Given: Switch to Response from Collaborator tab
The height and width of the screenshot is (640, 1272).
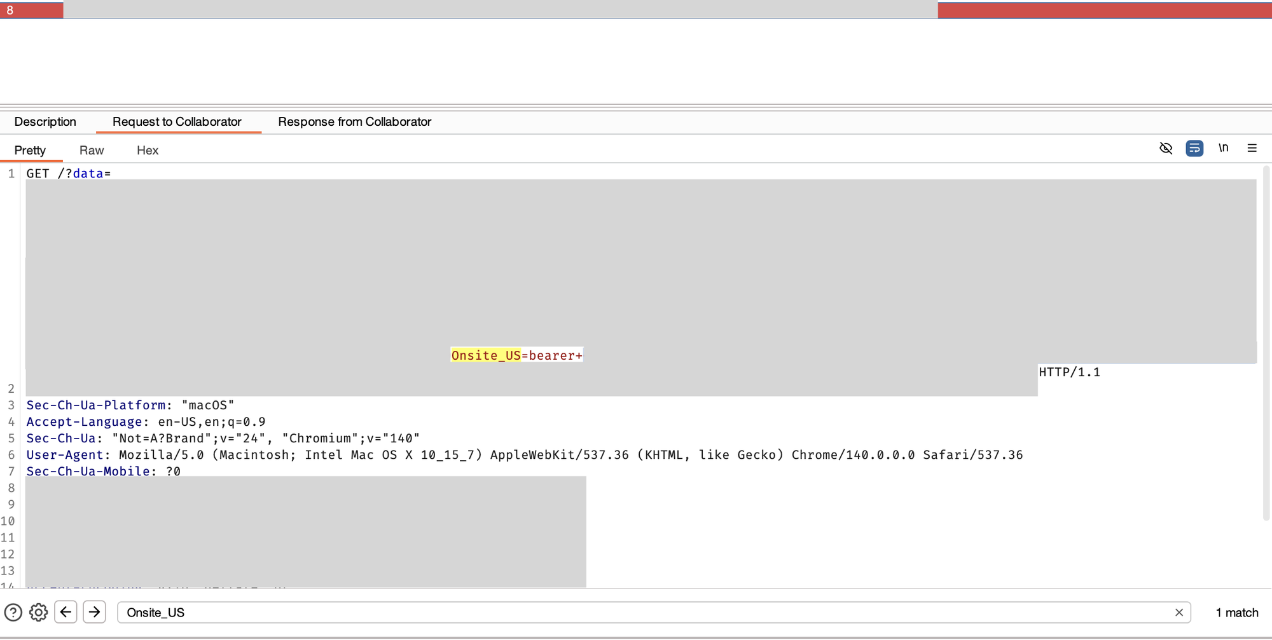Looking at the screenshot, I should point(354,121).
